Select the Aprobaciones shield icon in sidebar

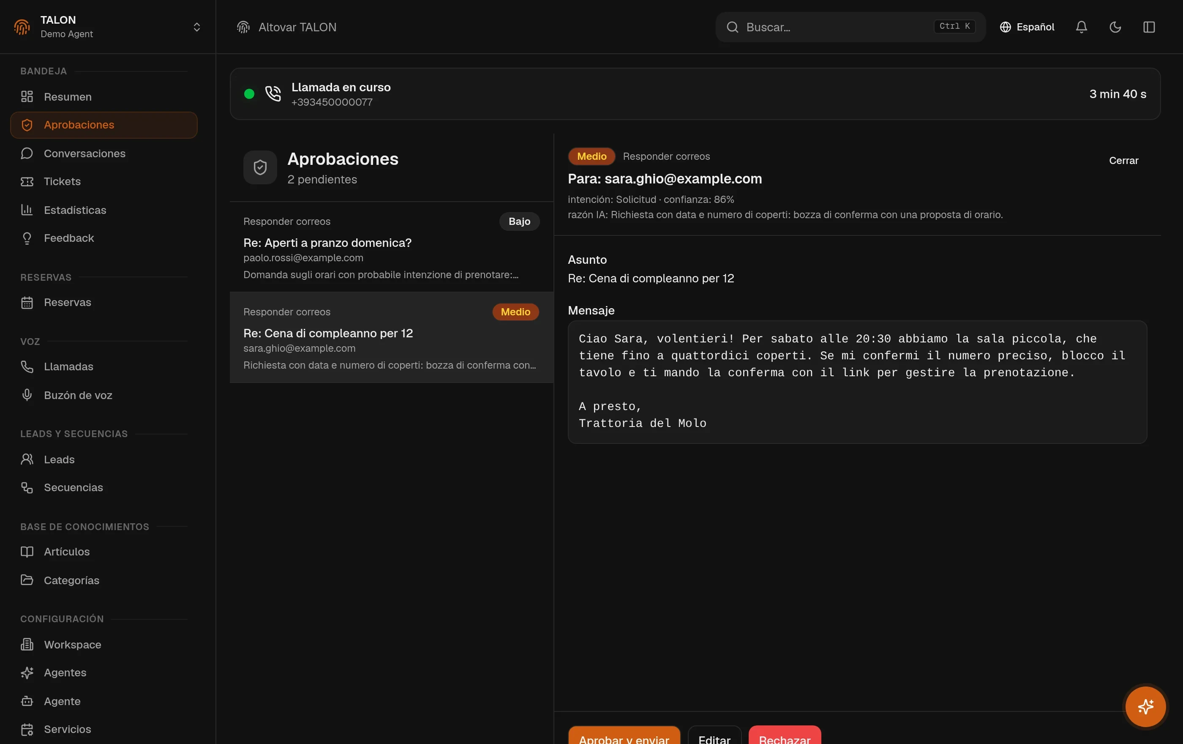27,125
